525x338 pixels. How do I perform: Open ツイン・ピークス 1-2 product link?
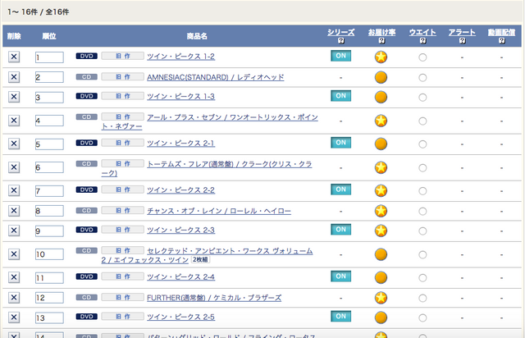pos(180,57)
